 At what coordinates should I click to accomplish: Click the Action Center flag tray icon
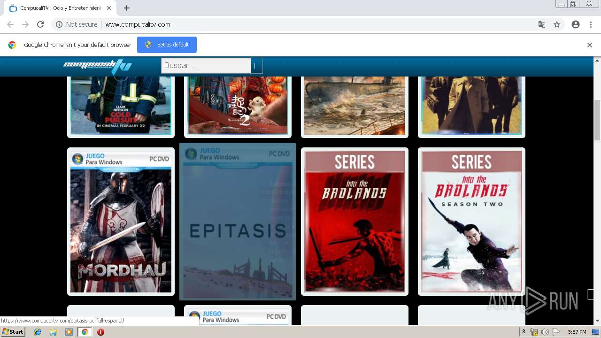[556, 332]
